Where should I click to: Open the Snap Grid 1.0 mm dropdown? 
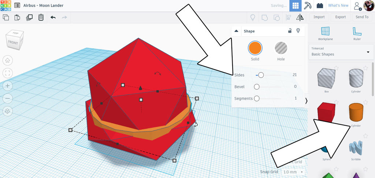pyautogui.click(x=293, y=172)
